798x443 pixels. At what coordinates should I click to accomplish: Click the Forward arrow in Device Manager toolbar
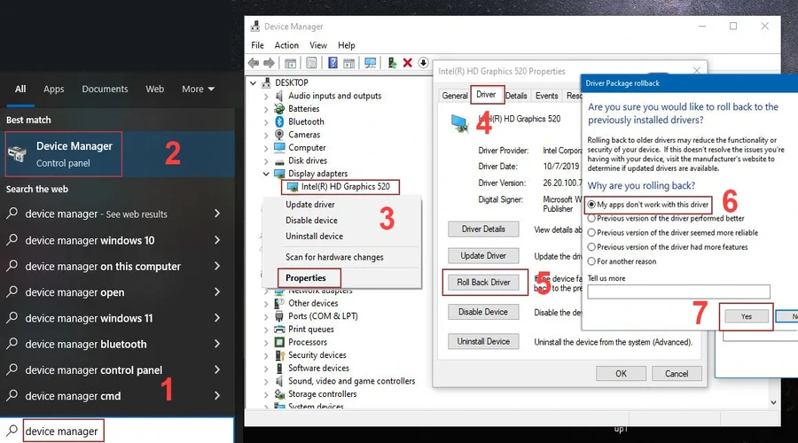269,63
